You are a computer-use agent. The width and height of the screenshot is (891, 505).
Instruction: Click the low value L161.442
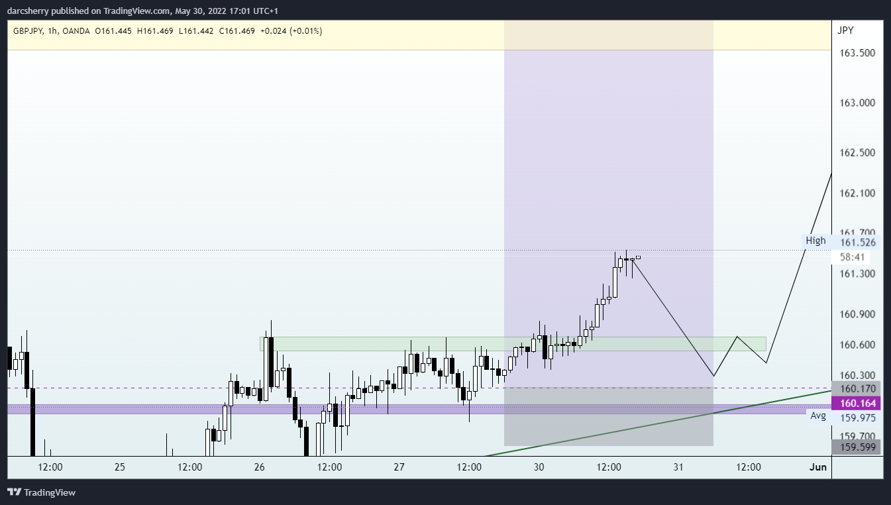point(195,31)
